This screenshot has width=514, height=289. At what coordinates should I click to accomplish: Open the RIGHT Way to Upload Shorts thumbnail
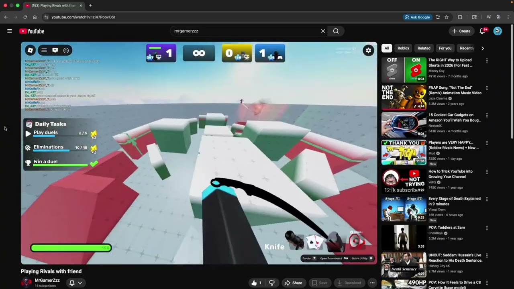(x=404, y=70)
